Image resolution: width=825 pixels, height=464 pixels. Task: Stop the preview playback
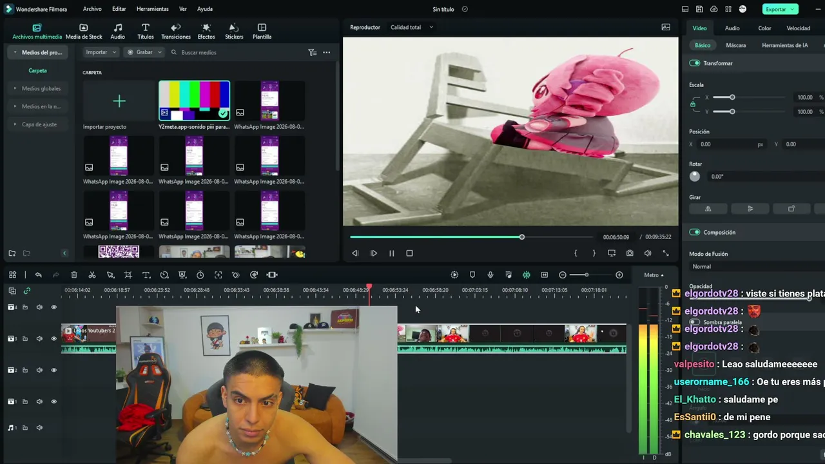click(x=409, y=253)
